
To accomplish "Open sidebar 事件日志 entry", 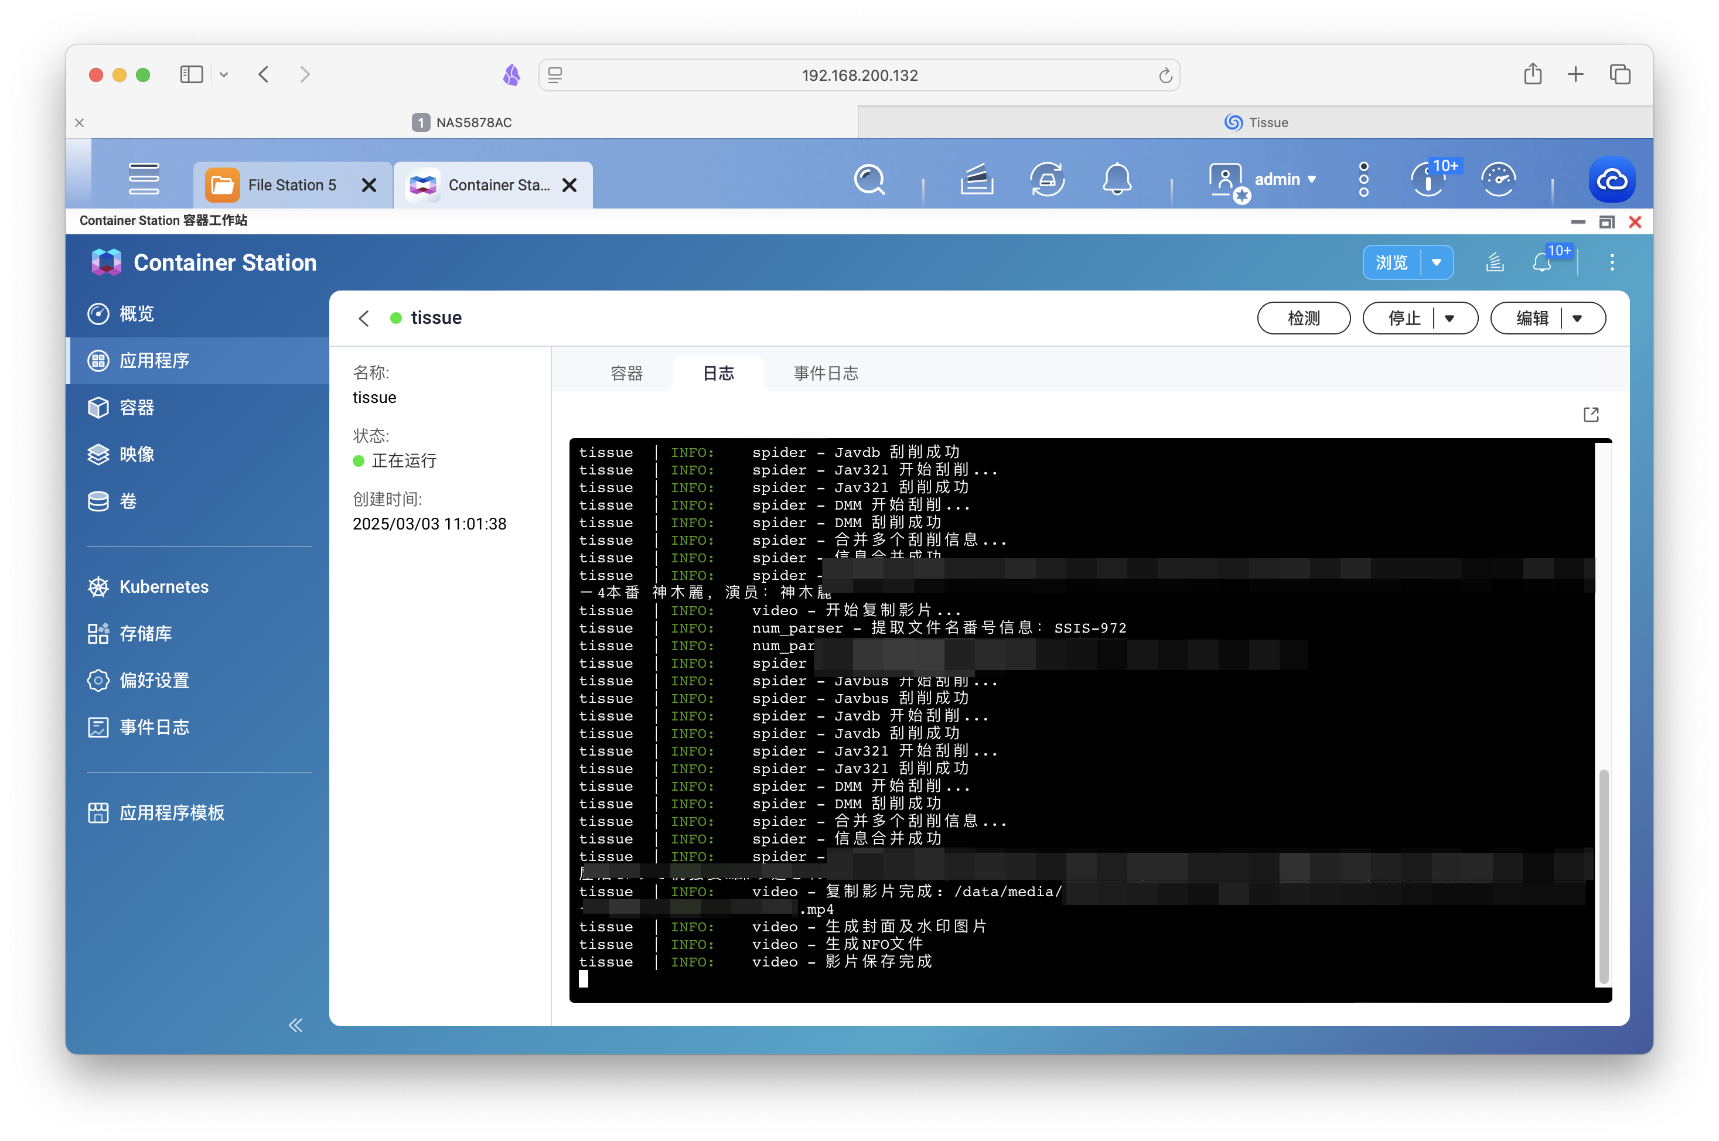I will pos(197,727).
